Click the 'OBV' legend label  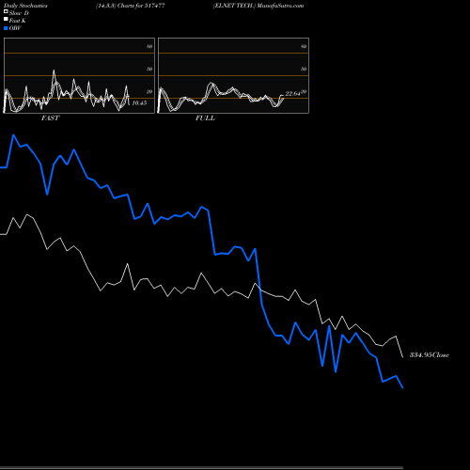pos(15,28)
